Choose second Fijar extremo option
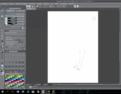 point(19,39)
